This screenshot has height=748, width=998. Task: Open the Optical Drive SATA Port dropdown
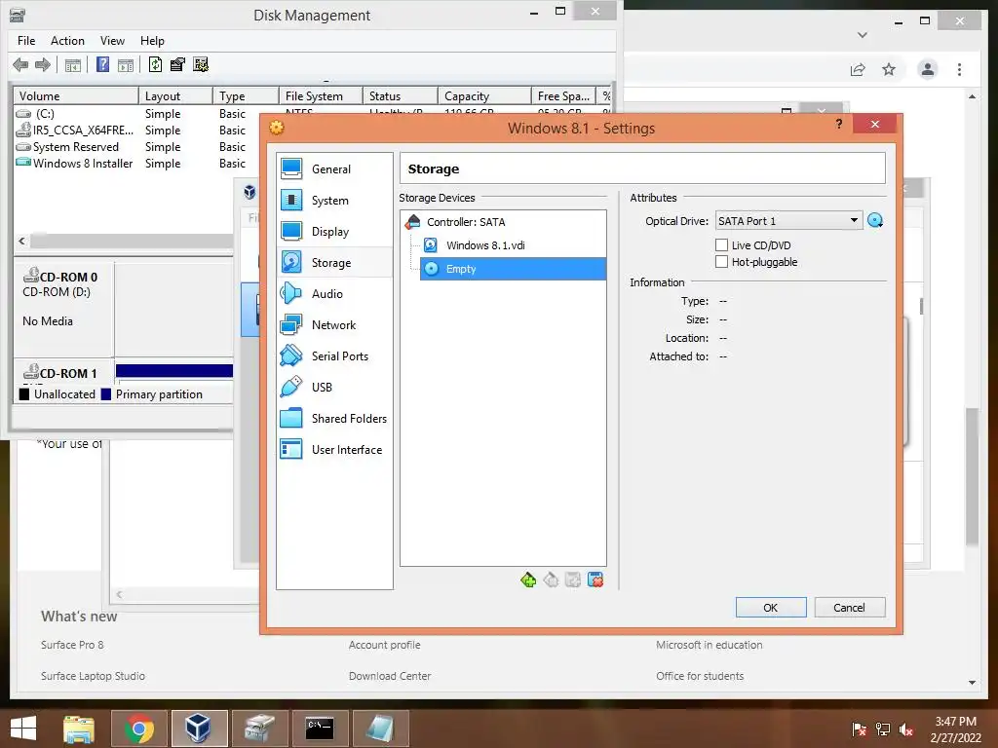(788, 221)
